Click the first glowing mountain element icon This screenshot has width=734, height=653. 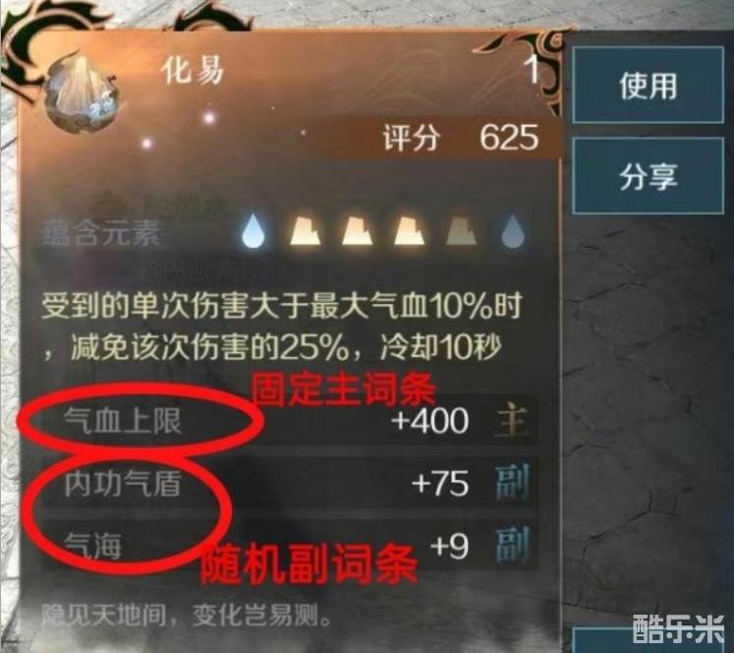point(305,231)
